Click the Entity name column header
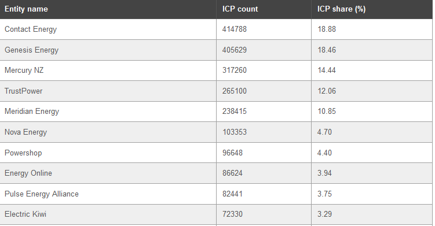 [26, 9]
